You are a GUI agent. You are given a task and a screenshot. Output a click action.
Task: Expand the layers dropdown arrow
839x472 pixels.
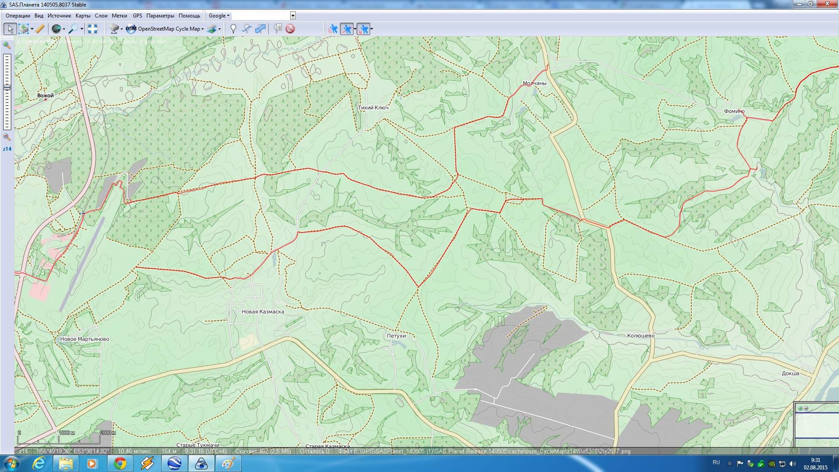click(219, 29)
